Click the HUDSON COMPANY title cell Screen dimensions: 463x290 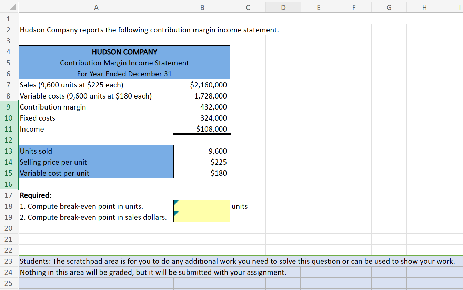[124, 52]
